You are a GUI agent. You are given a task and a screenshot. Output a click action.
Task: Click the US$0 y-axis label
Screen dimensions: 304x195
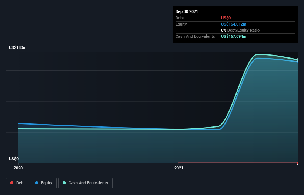pos(14,159)
